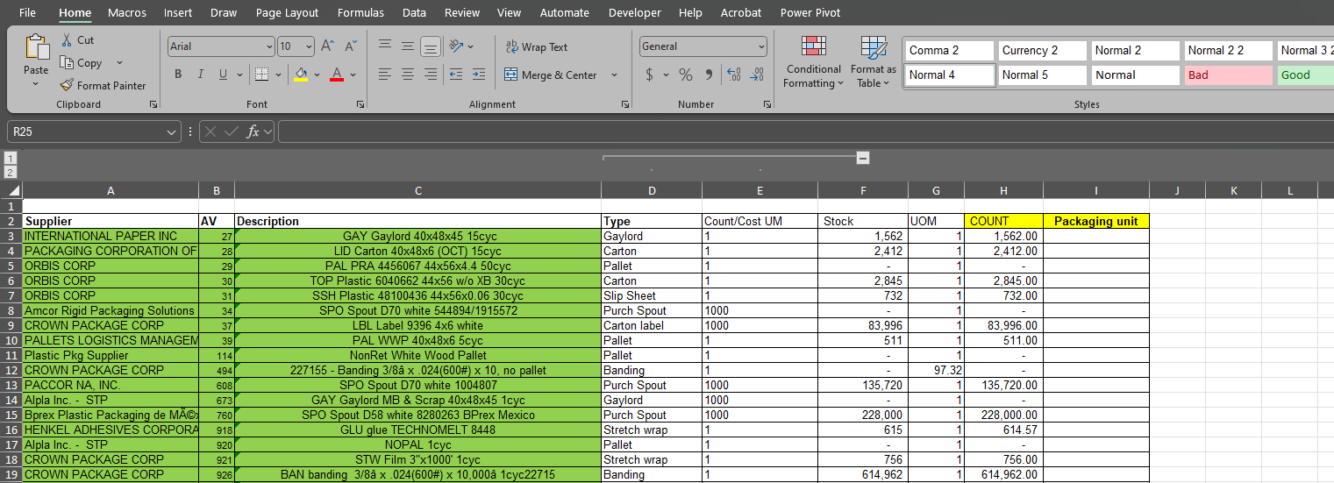This screenshot has height=483, width=1334.
Task: Click the Name Box showing R25
Action: point(88,131)
